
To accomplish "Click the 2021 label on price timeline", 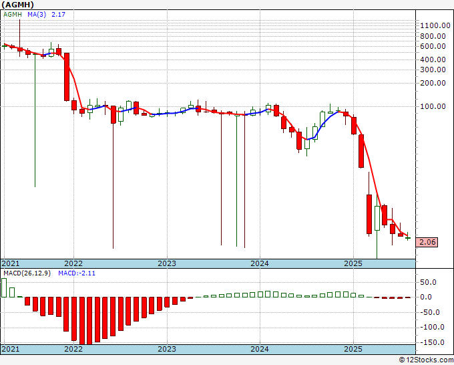I will pyautogui.click(x=11, y=263).
